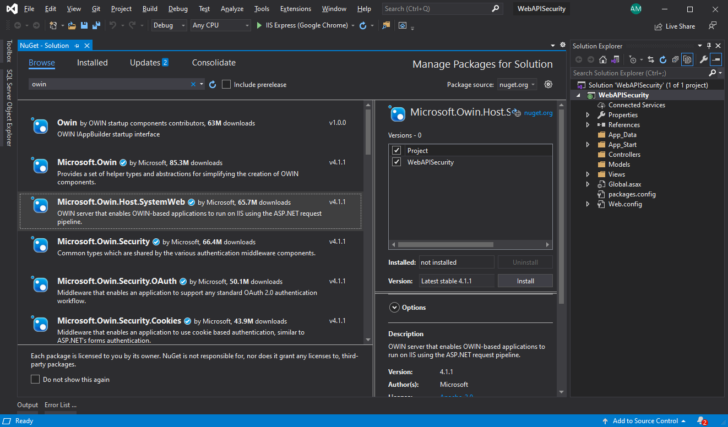This screenshot has height=427, width=728.
Task: Switch to the Installed tab
Action: pyautogui.click(x=93, y=63)
